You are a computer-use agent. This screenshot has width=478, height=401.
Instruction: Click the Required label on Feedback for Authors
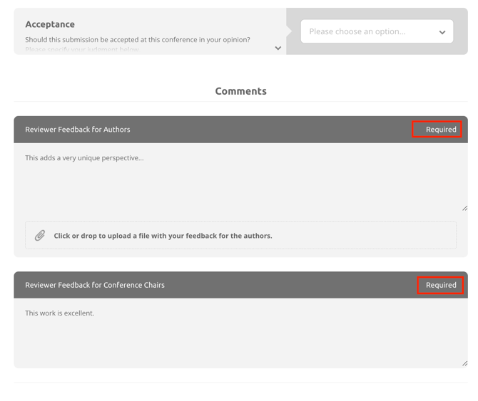click(x=440, y=130)
